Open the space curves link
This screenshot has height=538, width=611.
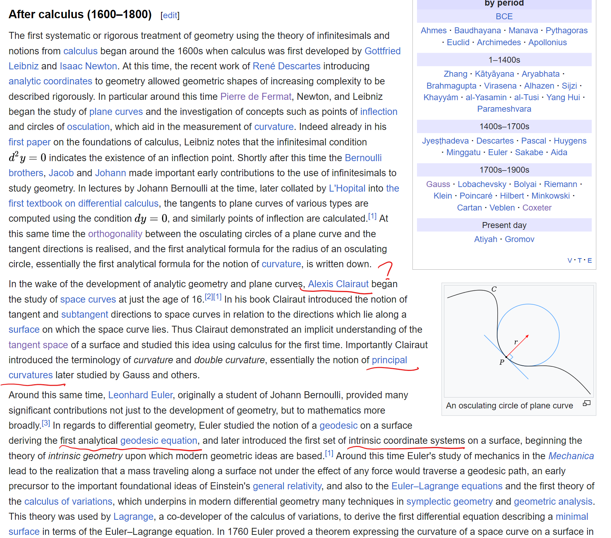pos(88,299)
